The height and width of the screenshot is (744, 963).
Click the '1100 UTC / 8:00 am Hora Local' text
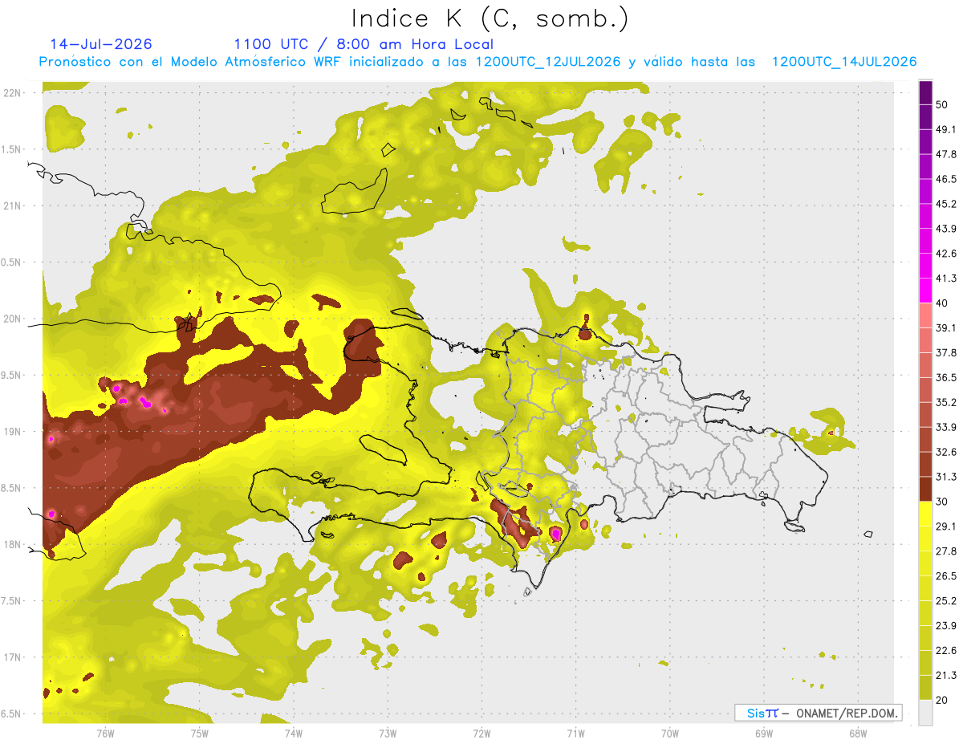(x=364, y=44)
